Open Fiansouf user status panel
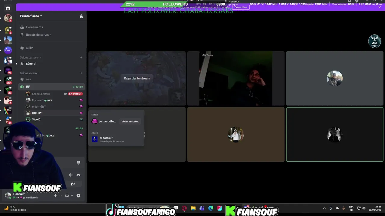The image size is (385, 216). coord(26,196)
